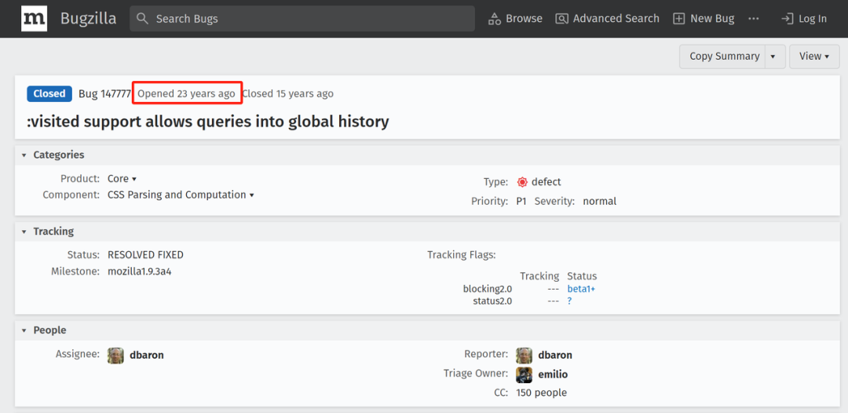Open the Core product dropdown
848x413 pixels.
122,179
